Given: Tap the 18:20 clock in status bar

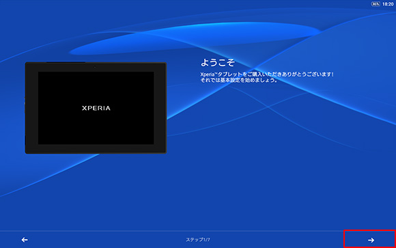Looking at the screenshot, I should [x=388, y=4].
